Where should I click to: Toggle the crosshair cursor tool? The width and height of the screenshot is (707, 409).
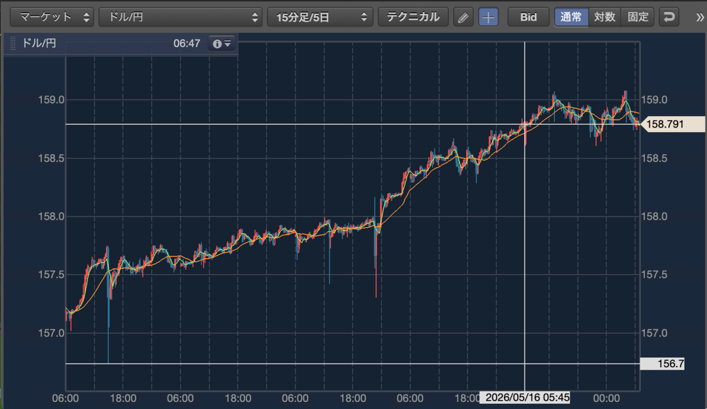pos(488,17)
